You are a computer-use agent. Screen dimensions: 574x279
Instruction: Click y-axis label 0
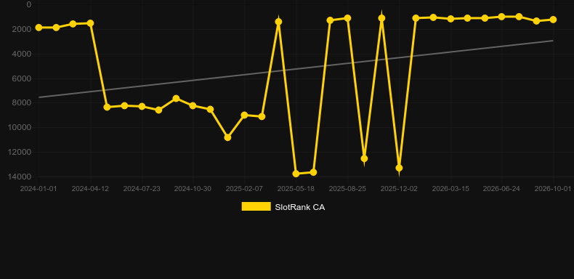coord(29,4)
